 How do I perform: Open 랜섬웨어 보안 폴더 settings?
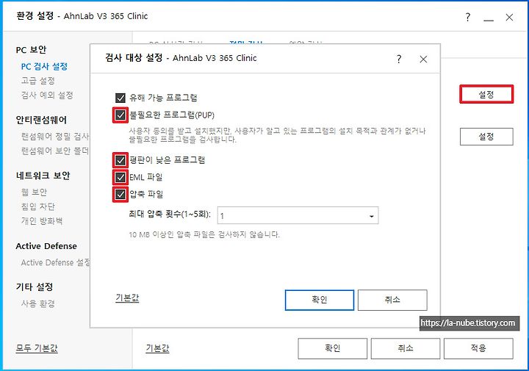(x=55, y=151)
